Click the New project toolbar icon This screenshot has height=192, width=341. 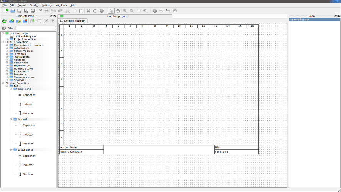coord(6,11)
